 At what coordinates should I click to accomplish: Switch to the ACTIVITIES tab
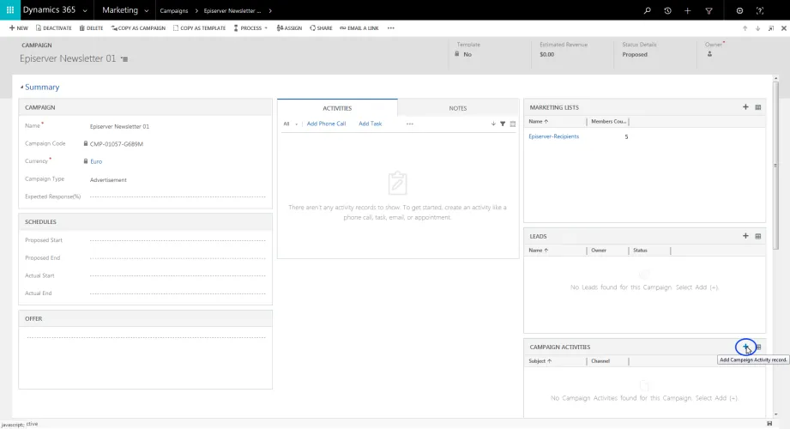pos(337,108)
